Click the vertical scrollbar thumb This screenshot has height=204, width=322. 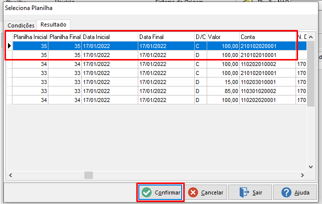(x=311, y=73)
